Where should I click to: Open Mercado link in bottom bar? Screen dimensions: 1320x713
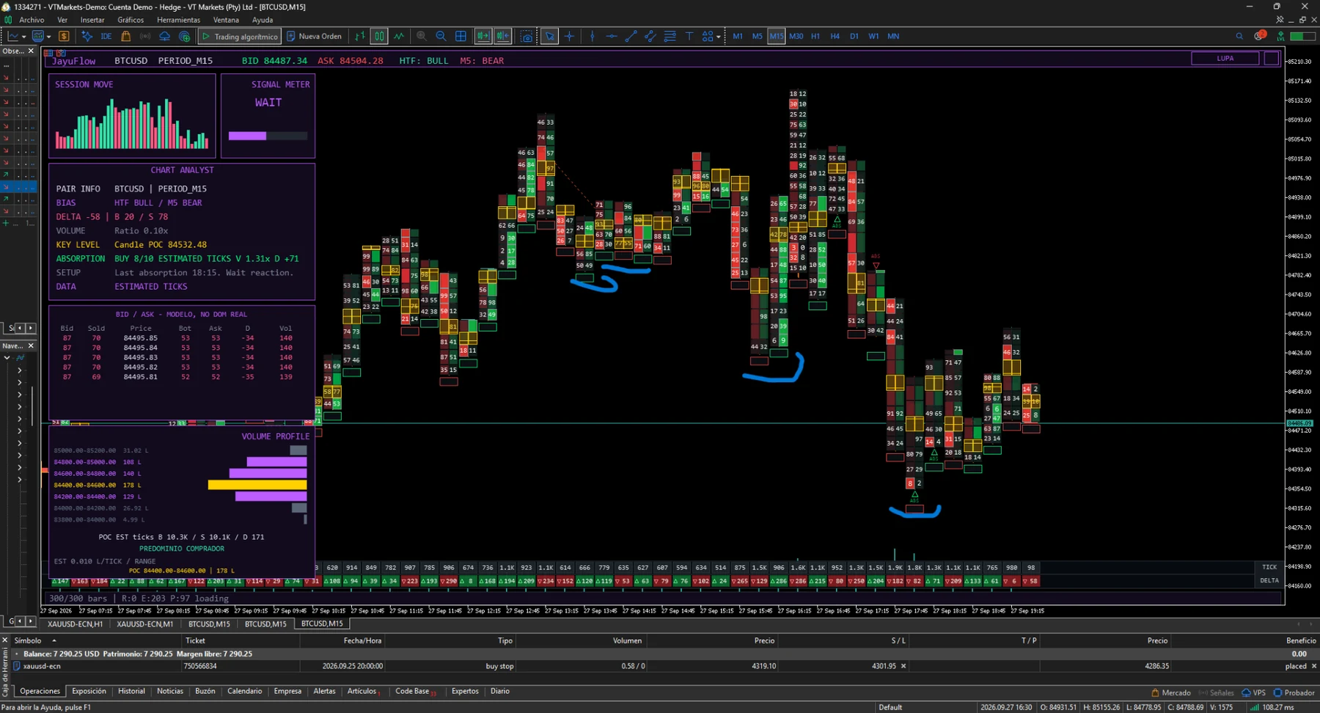tap(1170, 692)
